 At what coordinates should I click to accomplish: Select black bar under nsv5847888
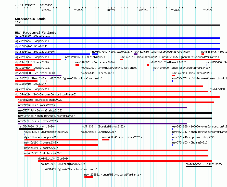pyautogui.click(x=31, y=129)
